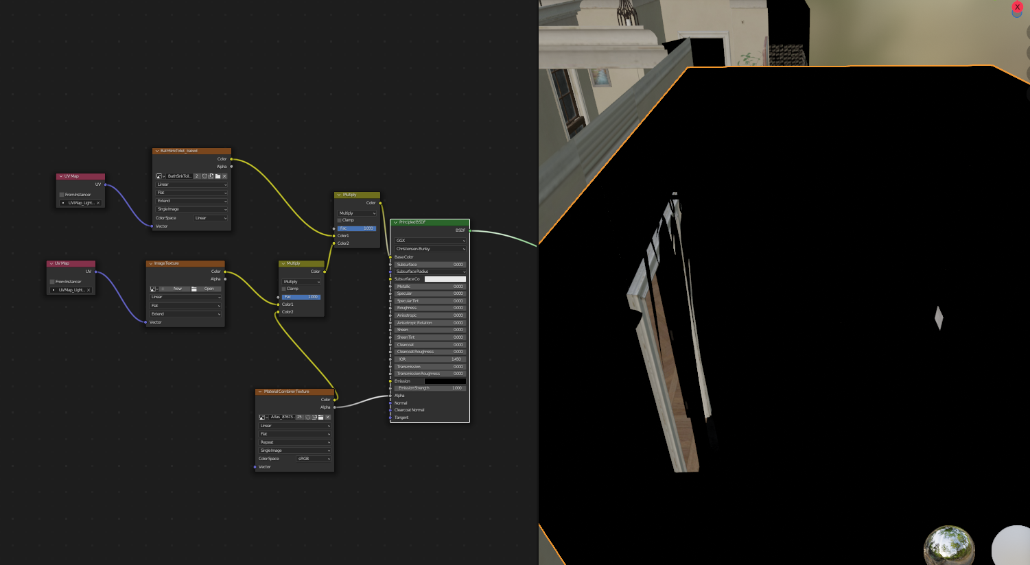Screen dimensions: 1030x565
Task: Click Emission Strength field on Principled BSDF
Action: coord(430,388)
